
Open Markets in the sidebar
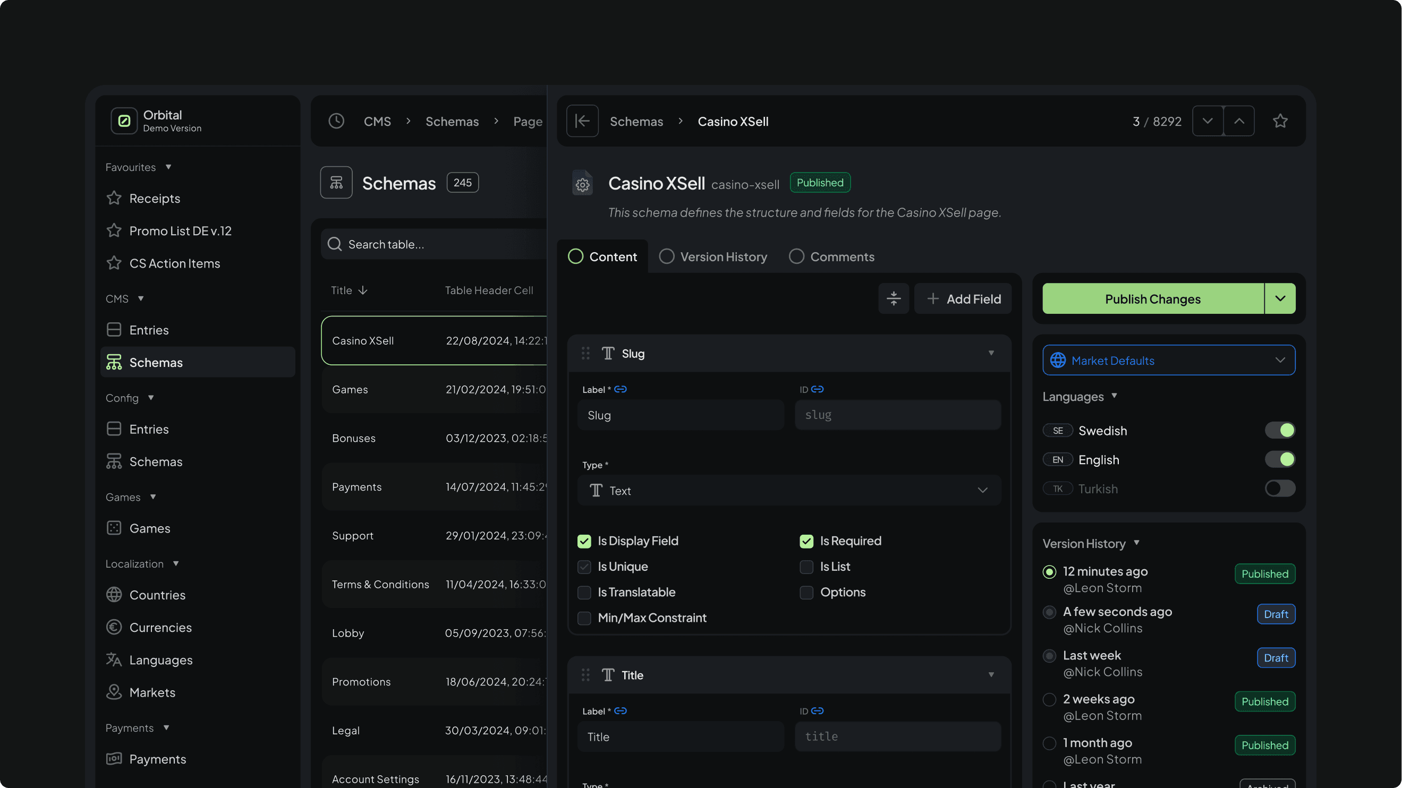(152, 692)
